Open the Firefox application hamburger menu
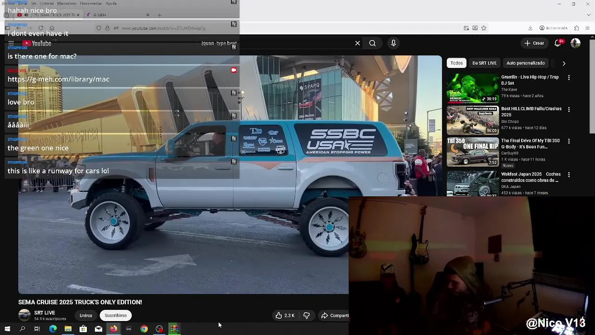This screenshot has height=335, width=595. click(x=588, y=28)
